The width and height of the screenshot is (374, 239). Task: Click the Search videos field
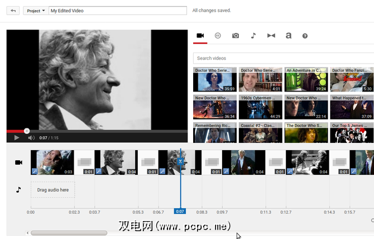[x=282, y=58]
